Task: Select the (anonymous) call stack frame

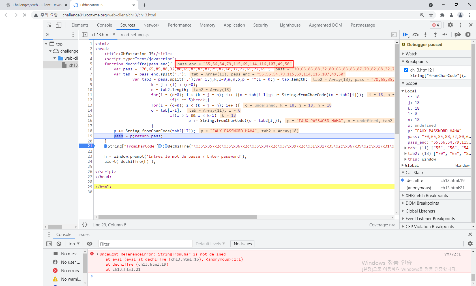Action: point(435,188)
